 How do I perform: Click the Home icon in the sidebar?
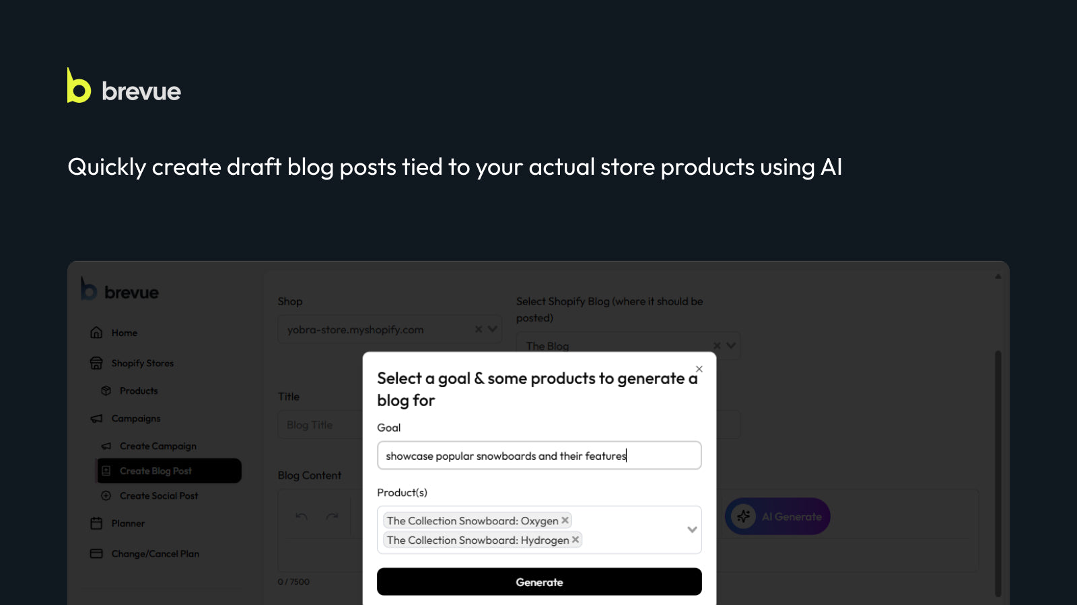pyautogui.click(x=96, y=332)
